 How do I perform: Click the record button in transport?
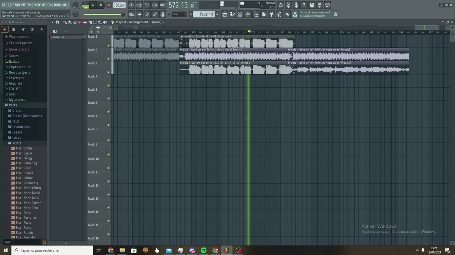(109, 5)
